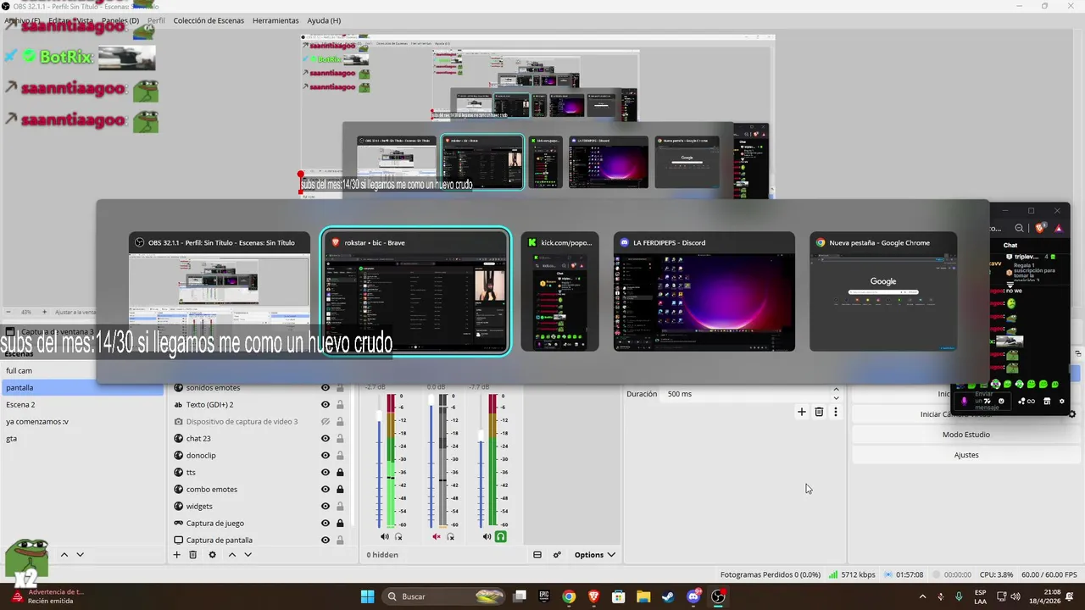
Task: Click the Modo Estudio button
Action: 965,435
